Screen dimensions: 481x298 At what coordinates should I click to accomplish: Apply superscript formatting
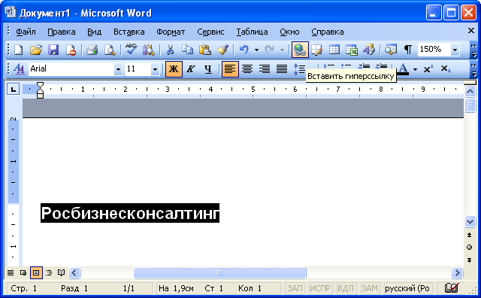tap(428, 68)
